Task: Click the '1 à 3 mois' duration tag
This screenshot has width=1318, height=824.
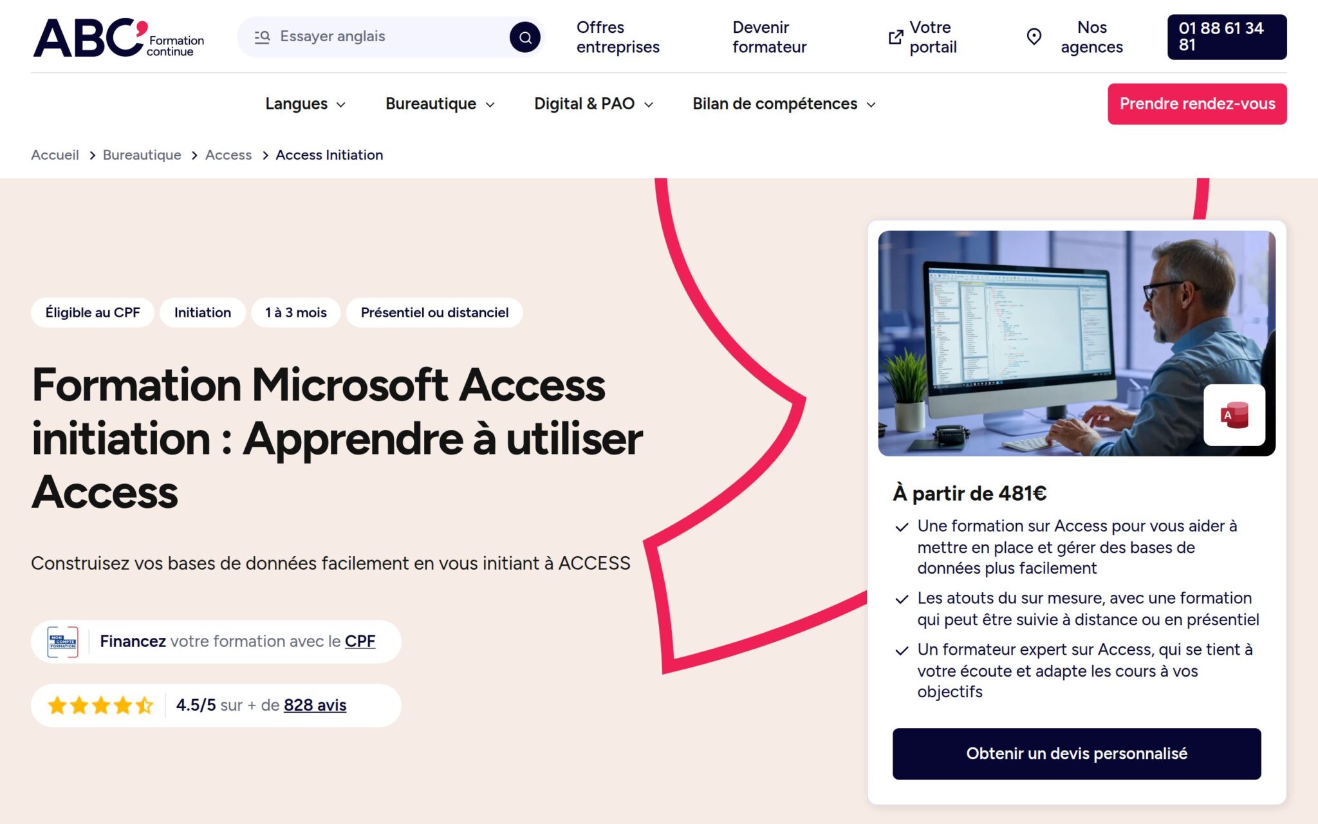Action: tap(296, 313)
